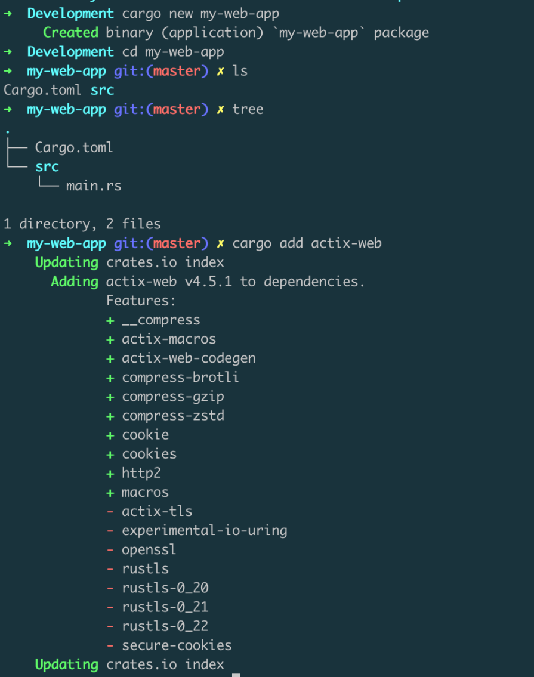Select Cargo.toml in the tree listing

click(74, 147)
